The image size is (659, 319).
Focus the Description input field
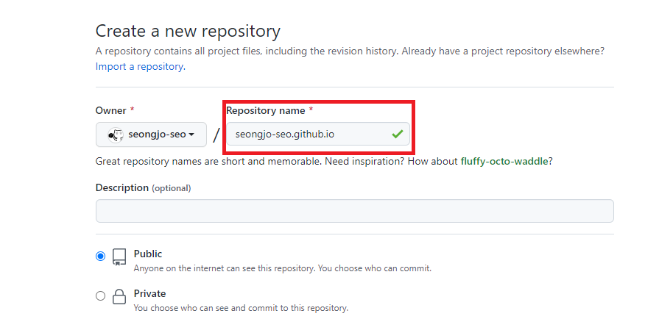point(355,211)
